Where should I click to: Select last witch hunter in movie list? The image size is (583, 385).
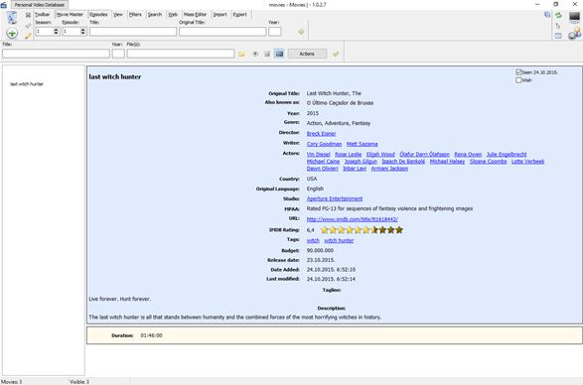pos(27,84)
